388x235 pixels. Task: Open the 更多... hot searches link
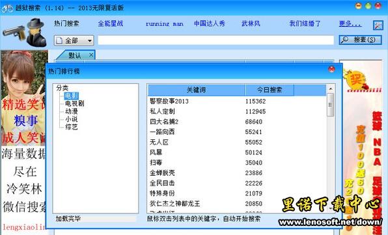coord(350,23)
